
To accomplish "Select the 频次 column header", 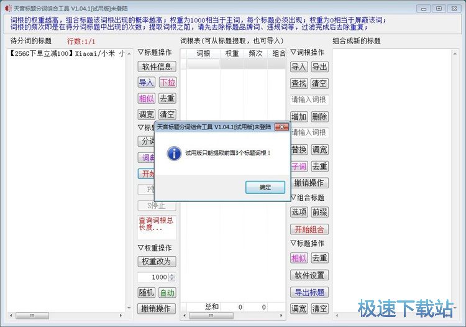I will 255,53.
